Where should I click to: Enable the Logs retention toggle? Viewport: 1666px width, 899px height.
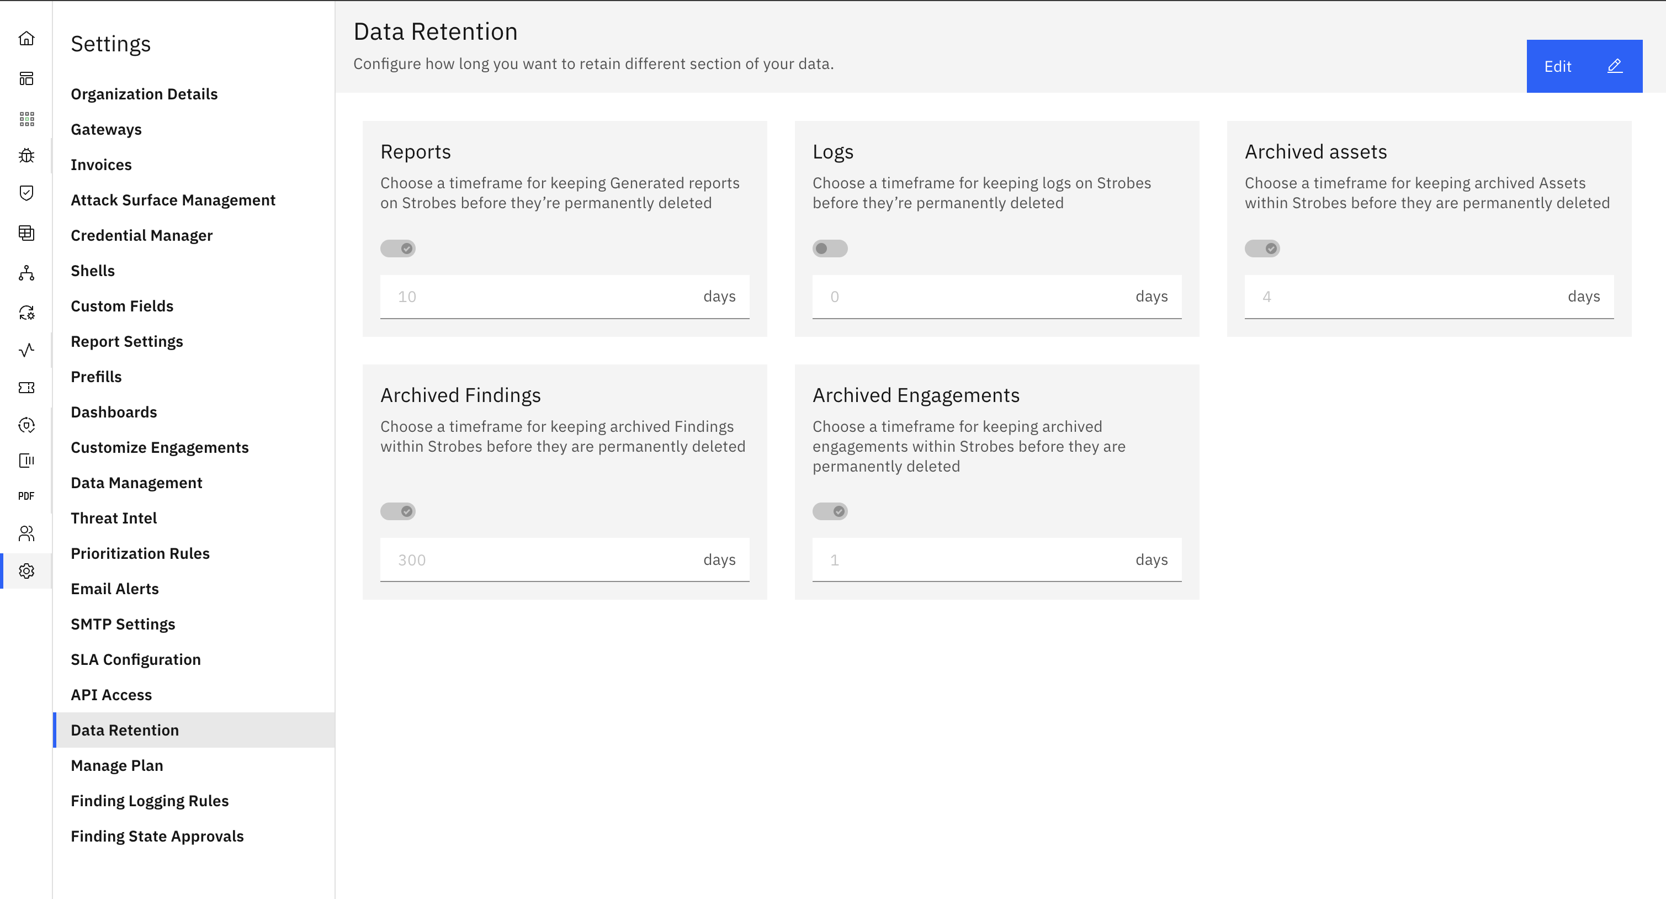coord(830,248)
